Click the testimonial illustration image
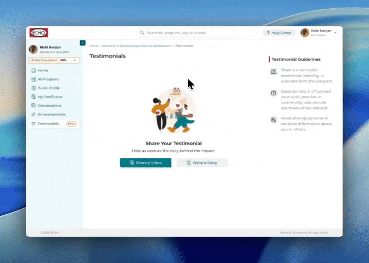This screenshot has width=369, height=263. coord(174,110)
